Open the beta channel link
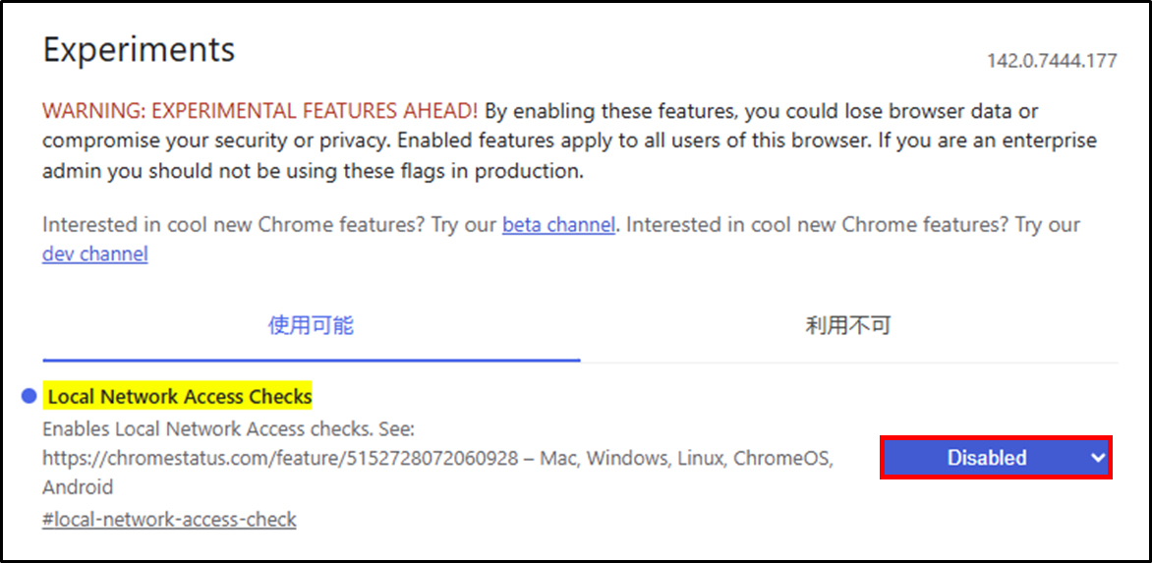This screenshot has height=563, width=1152. [x=558, y=224]
